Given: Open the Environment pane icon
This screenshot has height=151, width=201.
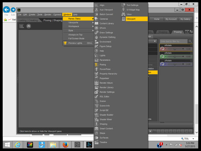Looking at the screenshot, I should [96, 42].
